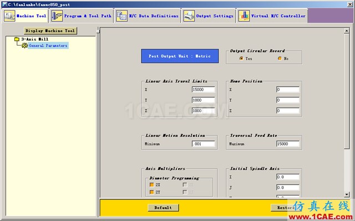Click Linear Motion Resolution Minimum field
Viewport: 355px width, 221px height.
tap(204, 144)
